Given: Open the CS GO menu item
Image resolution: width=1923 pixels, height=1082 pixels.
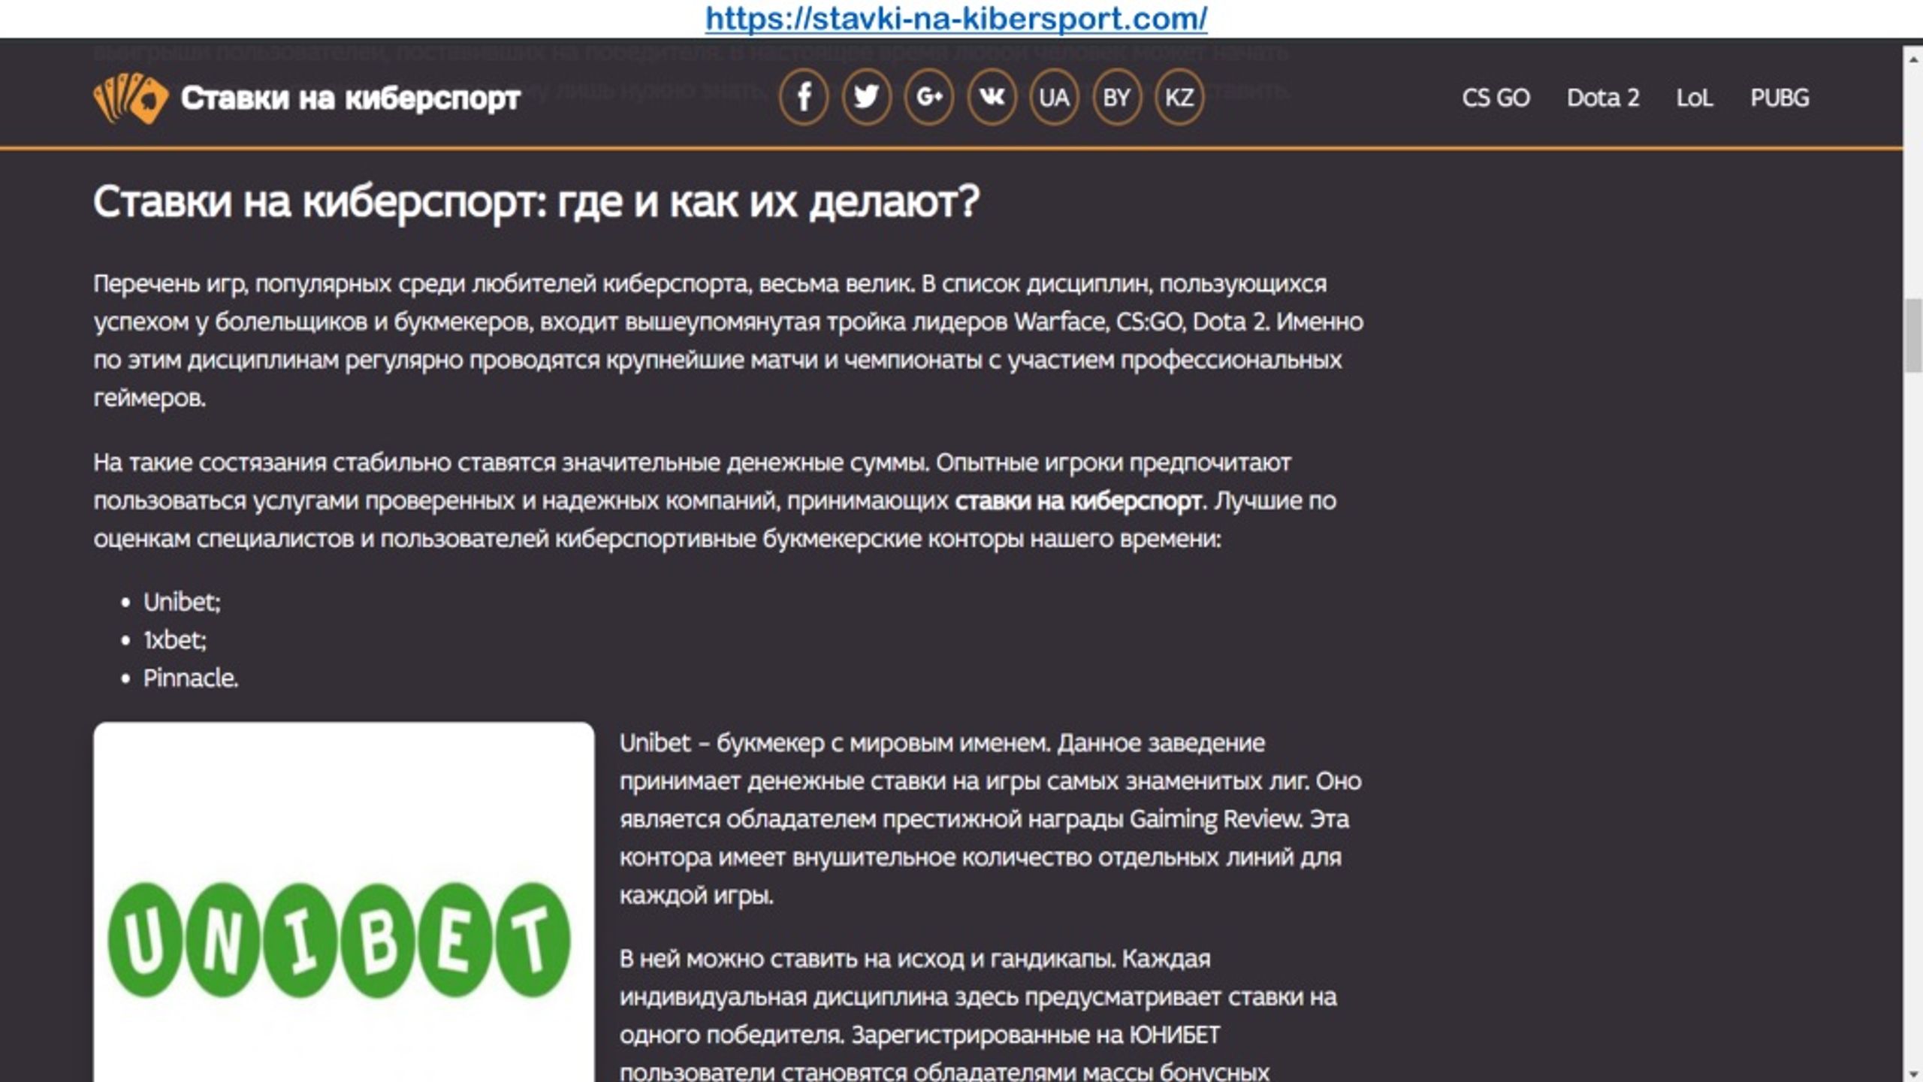Looking at the screenshot, I should coord(1496,98).
